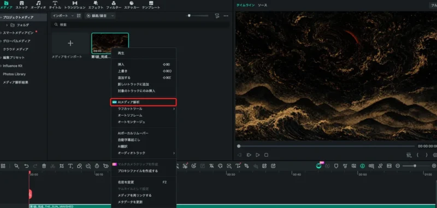Click the previous frame button in preview
This screenshot has height=208, width=437.
click(x=240, y=155)
